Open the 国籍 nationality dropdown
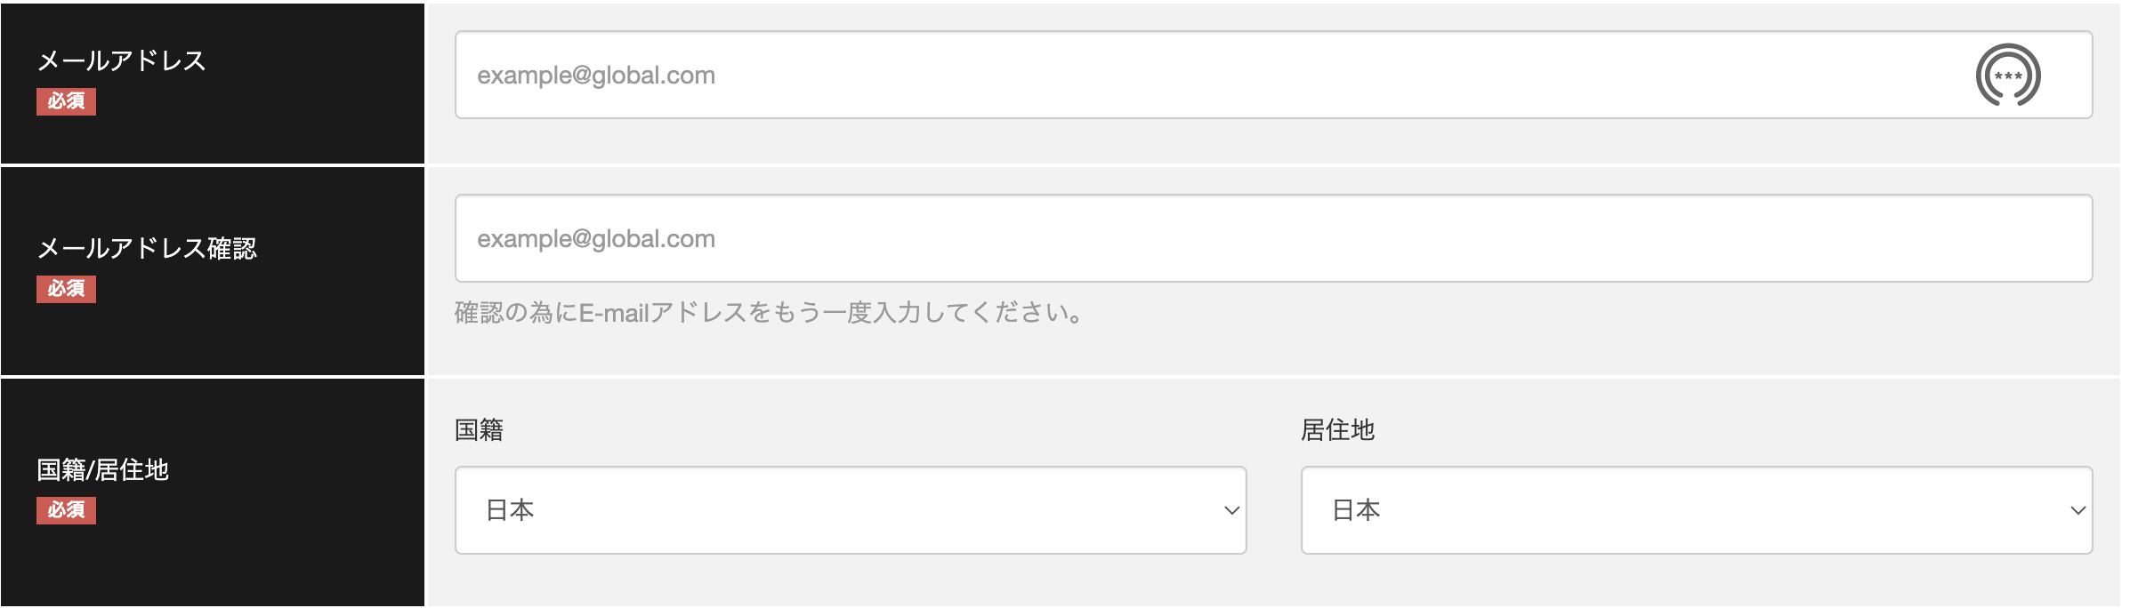This screenshot has width=2130, height=608. coord(850,510)
